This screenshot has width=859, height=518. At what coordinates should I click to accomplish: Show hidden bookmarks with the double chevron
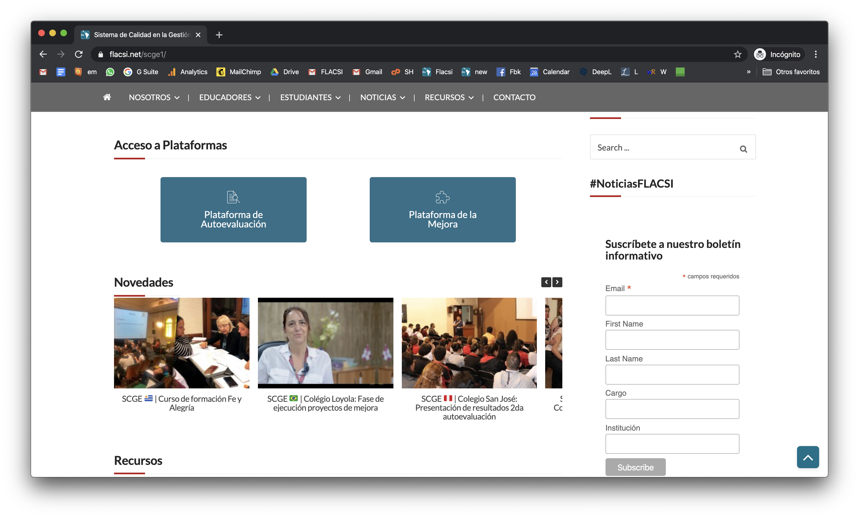point(749,72)
